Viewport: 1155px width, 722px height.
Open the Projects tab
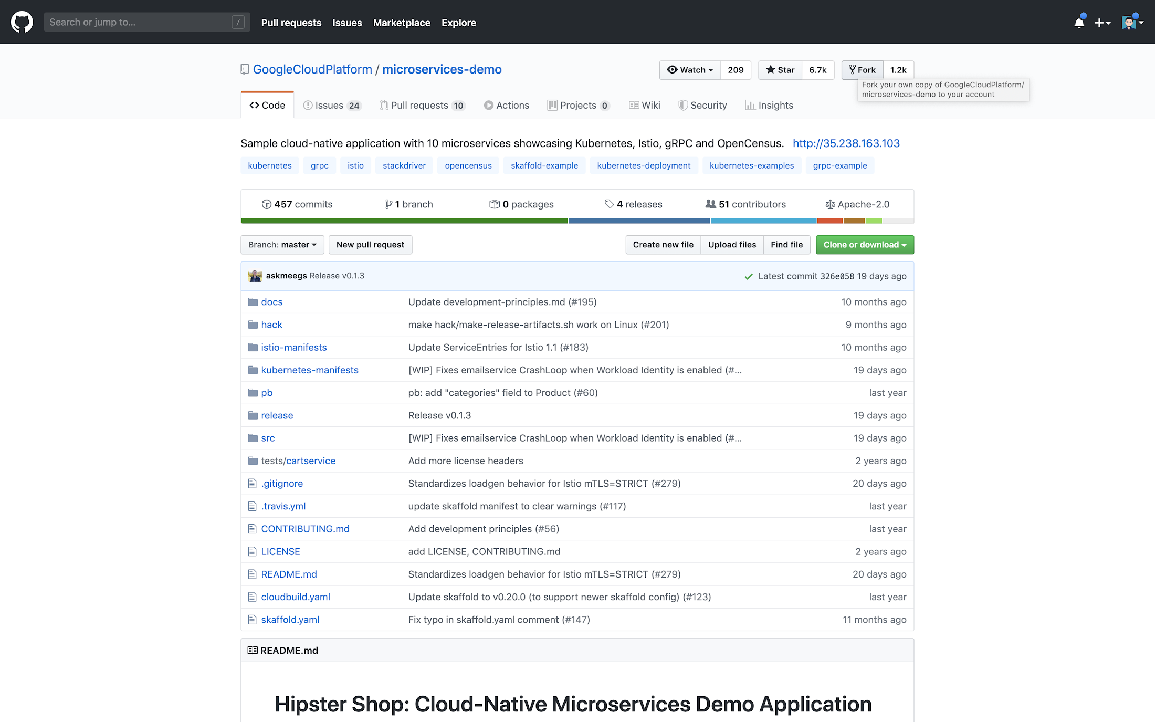tap(579, 105)
